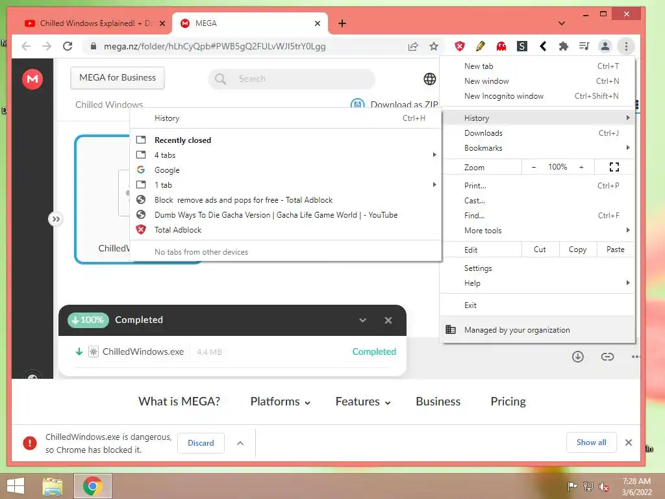Click the black left-chevron extension icon

543,46
